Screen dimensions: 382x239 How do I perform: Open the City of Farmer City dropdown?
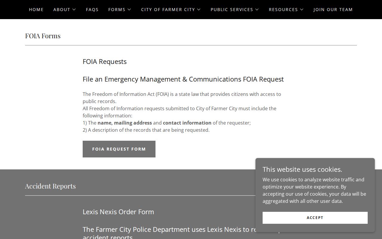pos(171,10)
